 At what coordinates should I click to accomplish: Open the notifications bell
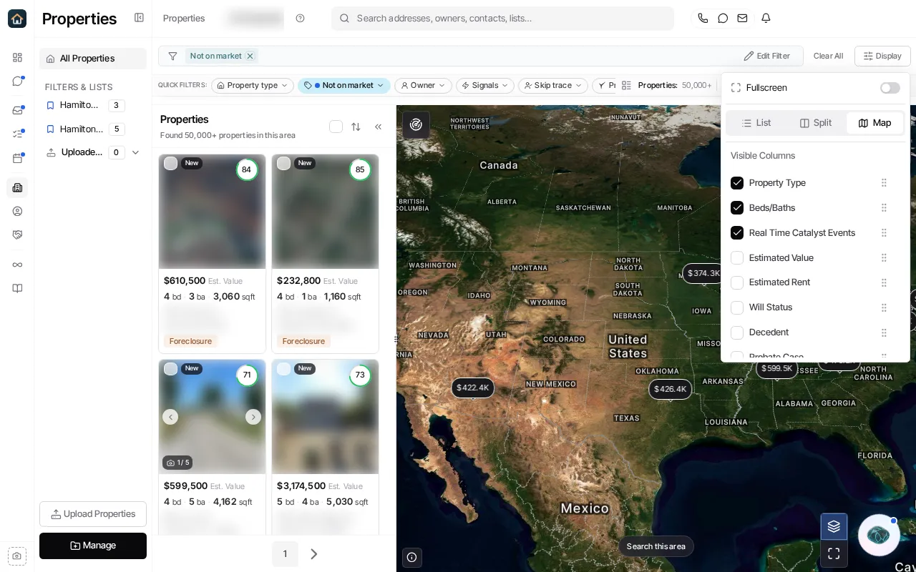click(x=766, y=18)
